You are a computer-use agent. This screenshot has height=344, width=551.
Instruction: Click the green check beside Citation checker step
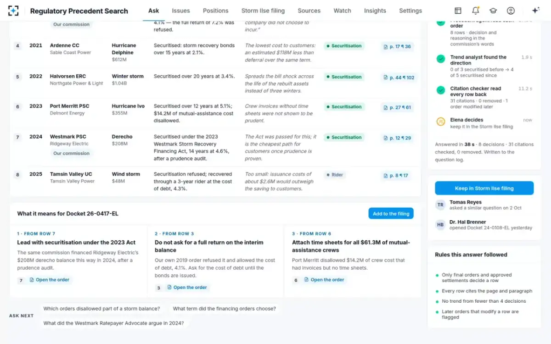441,90
